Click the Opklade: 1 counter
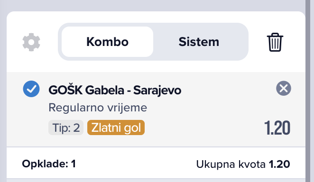Screen dimensions: 314x182 pos(49,164)
